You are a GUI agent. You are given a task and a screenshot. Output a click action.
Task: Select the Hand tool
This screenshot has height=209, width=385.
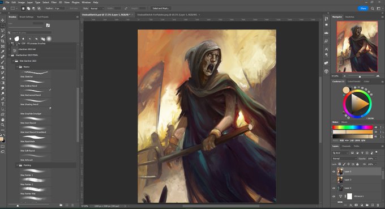click(3, 120)
